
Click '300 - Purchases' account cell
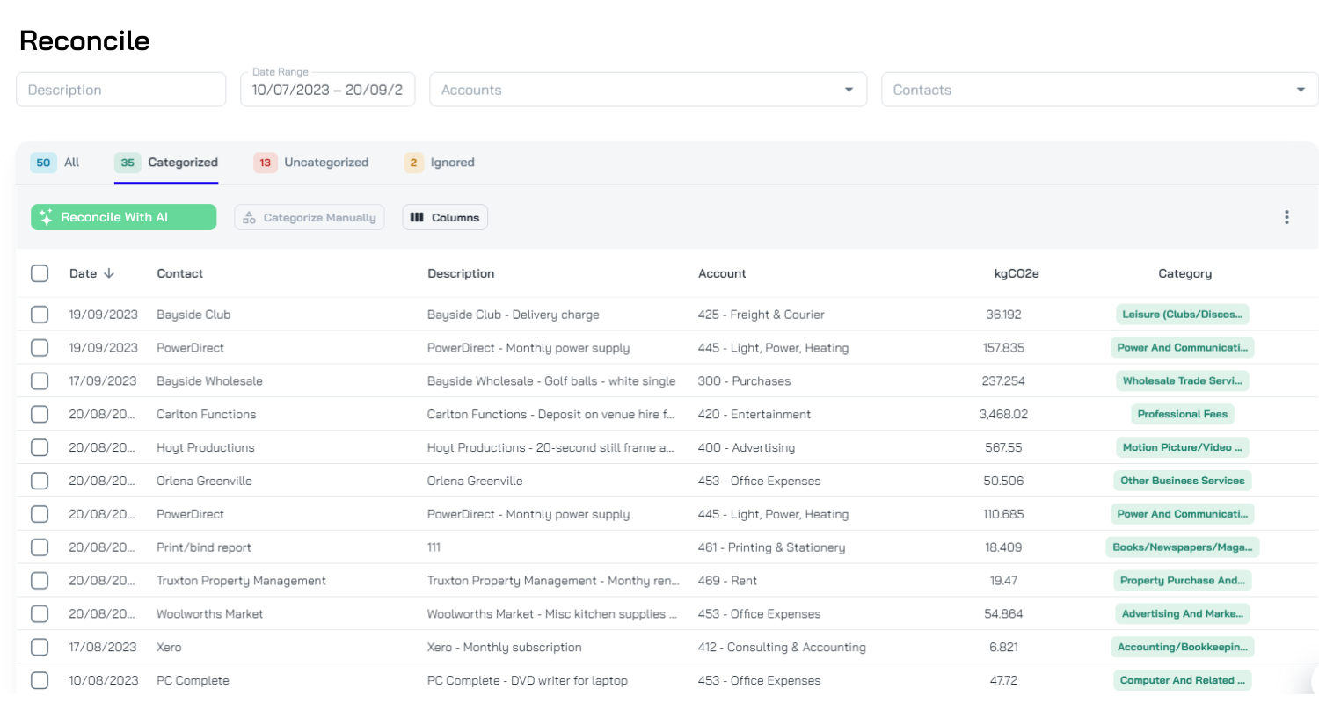point(745,380)
